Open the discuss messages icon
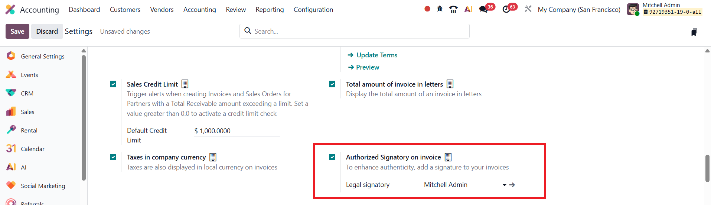This screenshot has height=205, width=711. (483, 9)
